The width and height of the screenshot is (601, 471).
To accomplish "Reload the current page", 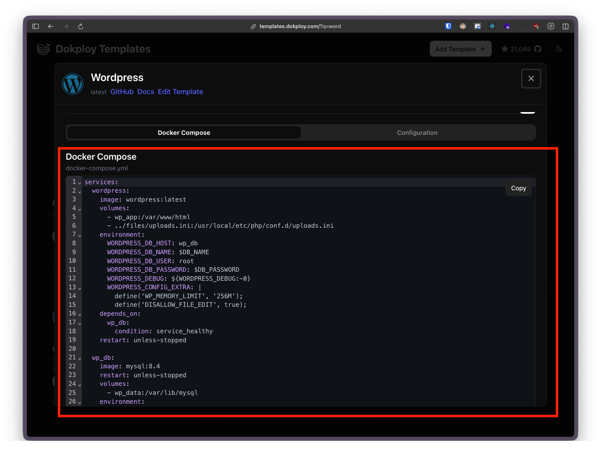I will tap(81, 26).
